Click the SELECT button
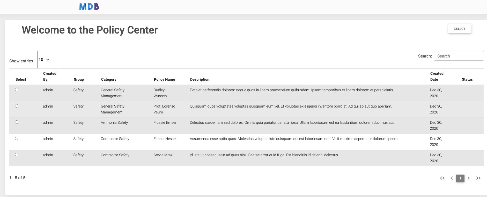Image resolution: width=487 pixels, height=197 pixels. [460, 29]
